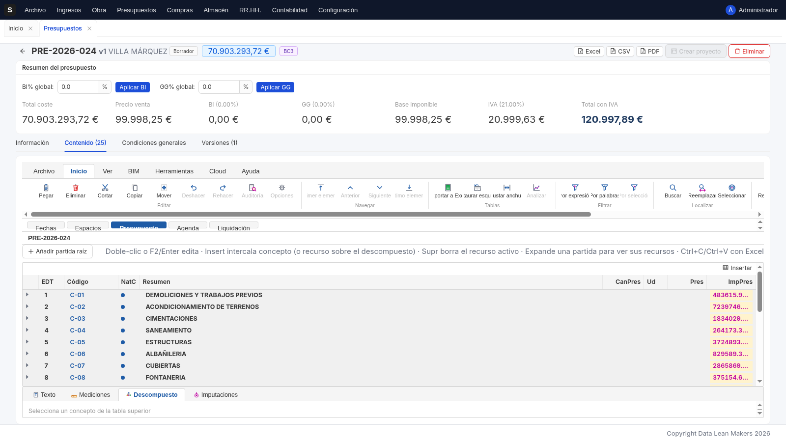Filter by words funnel icon
The image size is (786, 442).
[605, 188]
